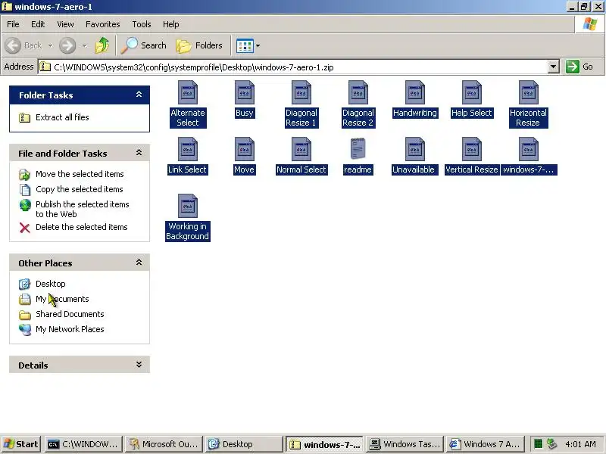Select the windows-7-... file icon
The image size is (606, 454).
pos(529,149)
